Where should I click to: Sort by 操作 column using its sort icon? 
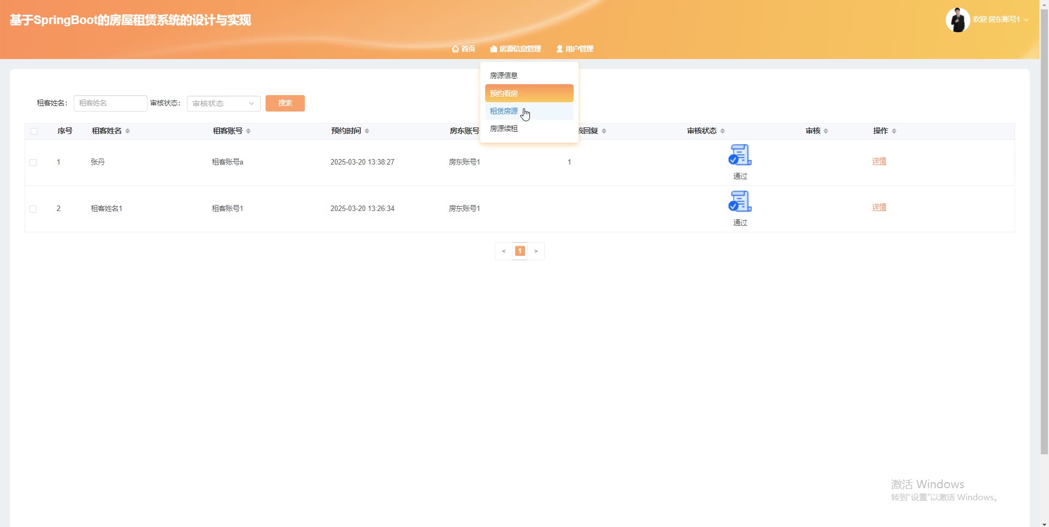(x=894, y=131)
